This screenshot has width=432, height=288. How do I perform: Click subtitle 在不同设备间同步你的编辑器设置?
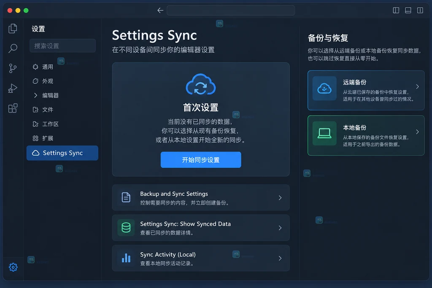click(x=163, y=50)
